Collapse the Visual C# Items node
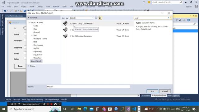 (x=29, y=23)
